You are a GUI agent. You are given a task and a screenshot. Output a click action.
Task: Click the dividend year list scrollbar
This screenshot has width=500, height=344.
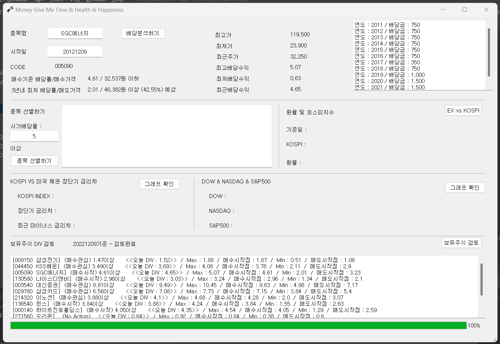point(489,52)
